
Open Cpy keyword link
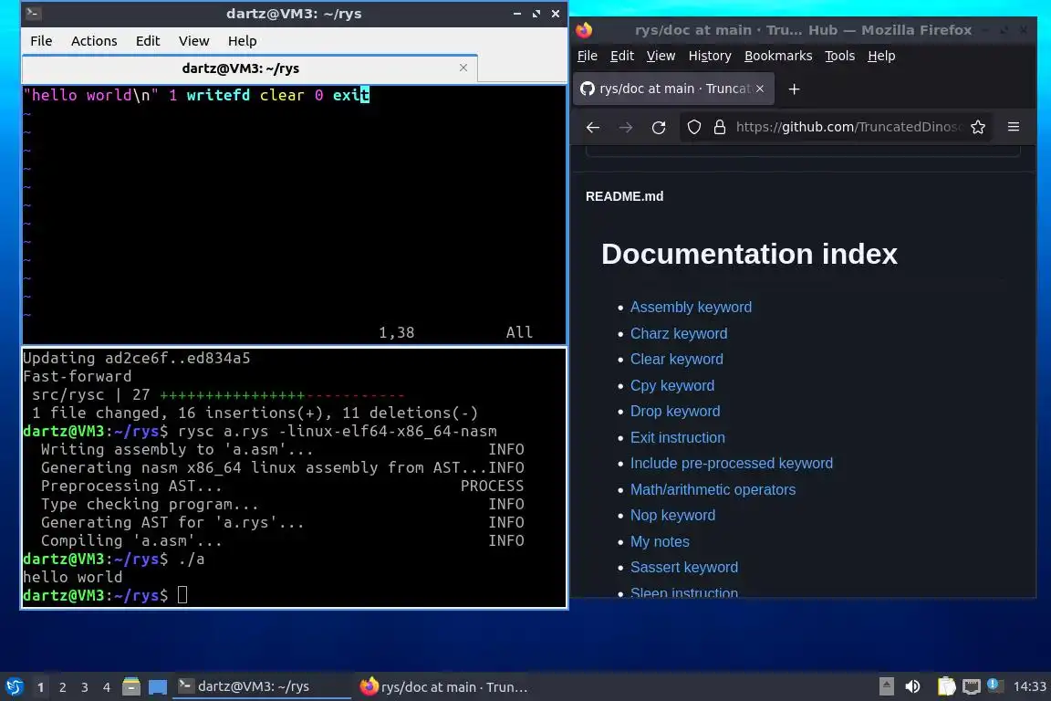tap(671, 386)
